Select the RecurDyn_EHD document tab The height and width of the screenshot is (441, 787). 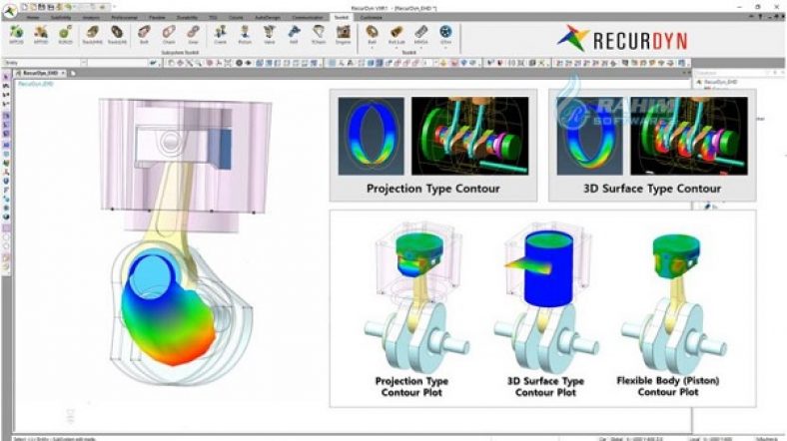38,73
